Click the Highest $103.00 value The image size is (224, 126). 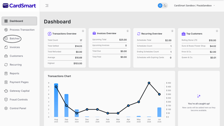[x=78, y=63]
